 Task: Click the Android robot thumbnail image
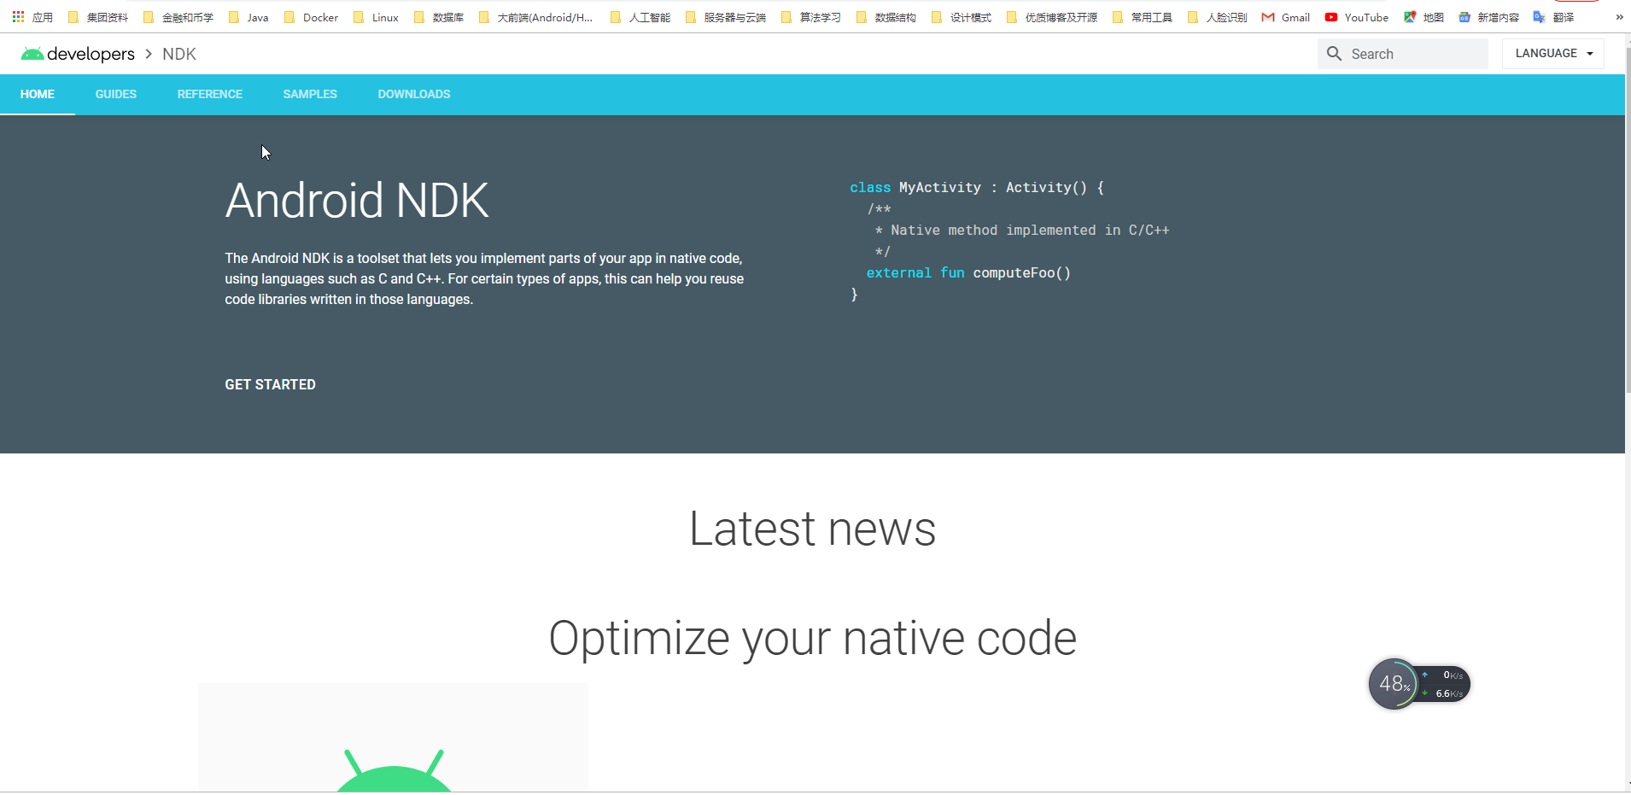(x=393, y=738)
